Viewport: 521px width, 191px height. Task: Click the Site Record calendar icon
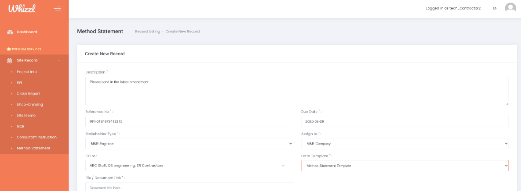(x=10, y=60)
